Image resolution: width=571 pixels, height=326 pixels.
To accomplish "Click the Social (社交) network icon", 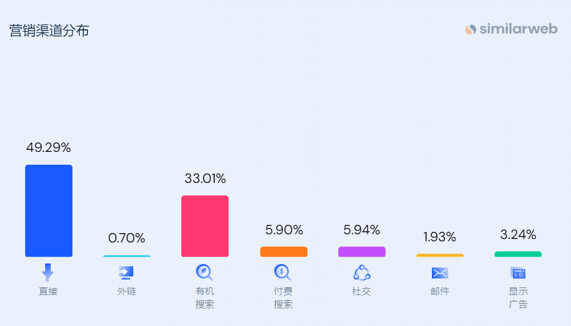I will [362, 273].
